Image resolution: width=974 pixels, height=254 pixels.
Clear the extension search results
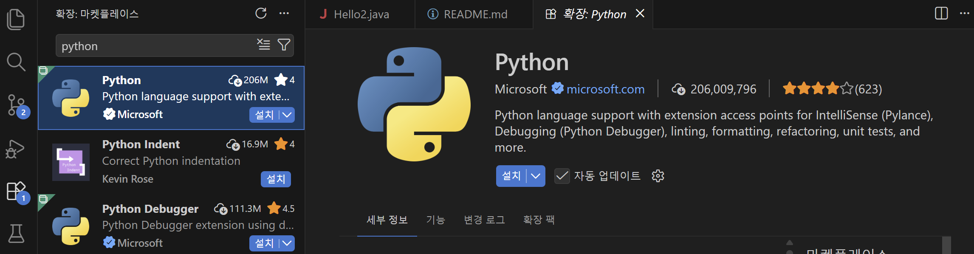click(264, 44)
